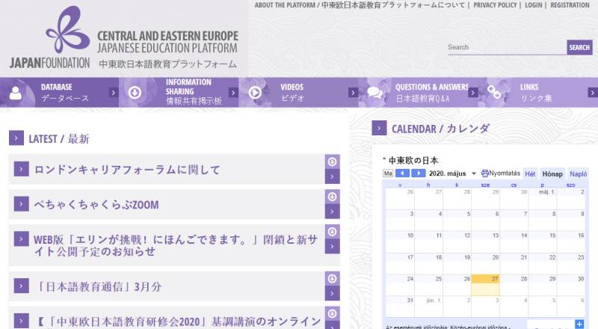
Task: Switch calendar to Napló agenda view
Action: point(578,173)
